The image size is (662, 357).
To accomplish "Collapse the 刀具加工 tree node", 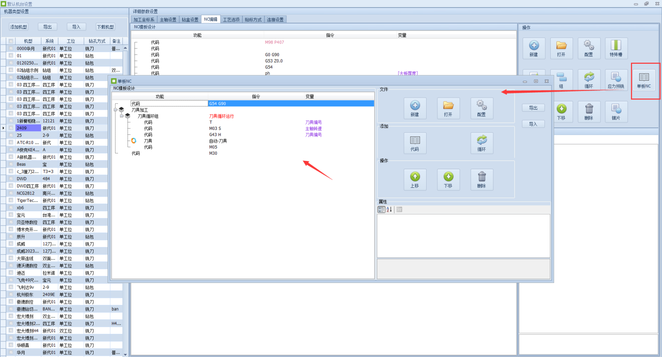I will pyautogui.click(x=116, y=110).
